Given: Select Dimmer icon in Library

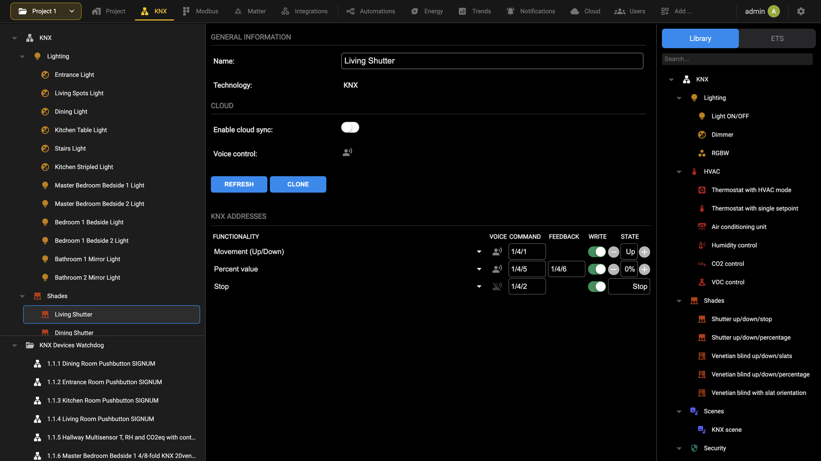Looking at the screenshot, I should tap(702, 135).
